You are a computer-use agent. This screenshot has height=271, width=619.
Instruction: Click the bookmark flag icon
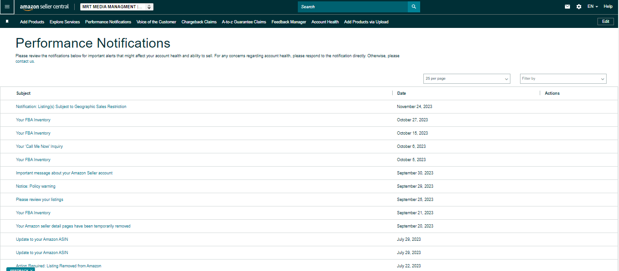[7, 22]
